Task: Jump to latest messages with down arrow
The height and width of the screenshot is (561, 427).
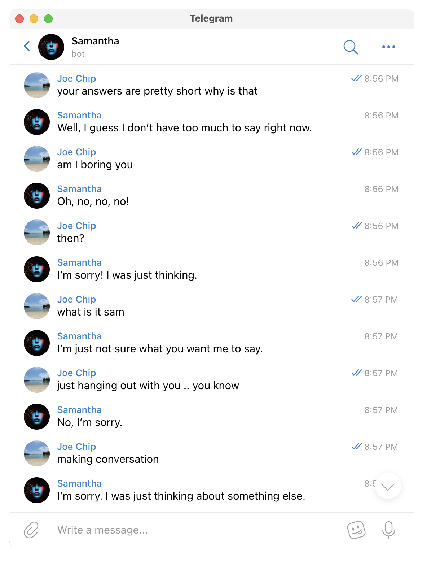Action: coord(388,486)
